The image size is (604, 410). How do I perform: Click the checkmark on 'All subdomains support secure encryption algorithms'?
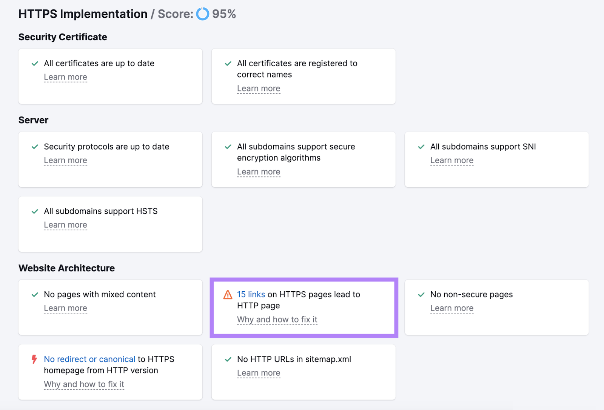[228, 147]
